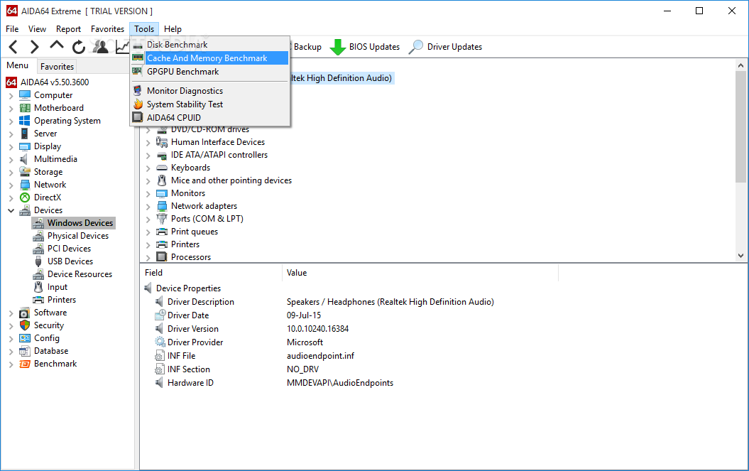
Task: Click the Processors chip icon in the device list
Action: 162,256
